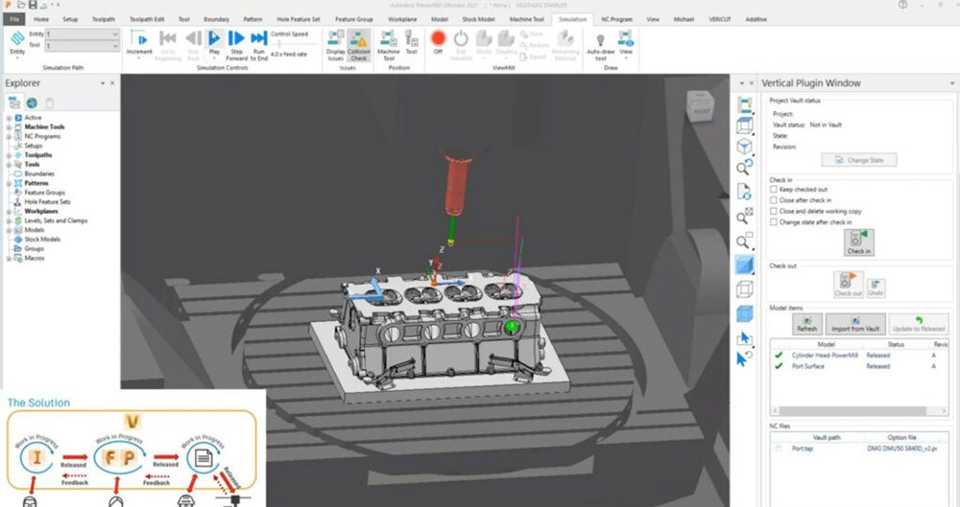This screenshot has width=960, height=507.
Task: Click the wireframe cube display icon
Action: click(x=745, y=288)
